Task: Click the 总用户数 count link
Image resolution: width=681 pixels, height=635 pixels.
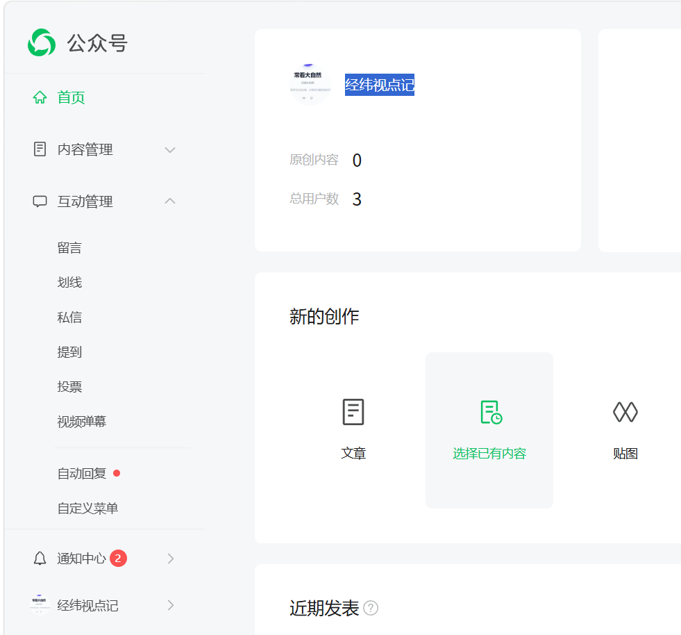Action: 357,199
